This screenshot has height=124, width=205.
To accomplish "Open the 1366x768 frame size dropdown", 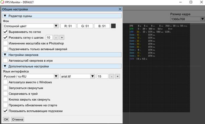I will click(x=187, y=19).
